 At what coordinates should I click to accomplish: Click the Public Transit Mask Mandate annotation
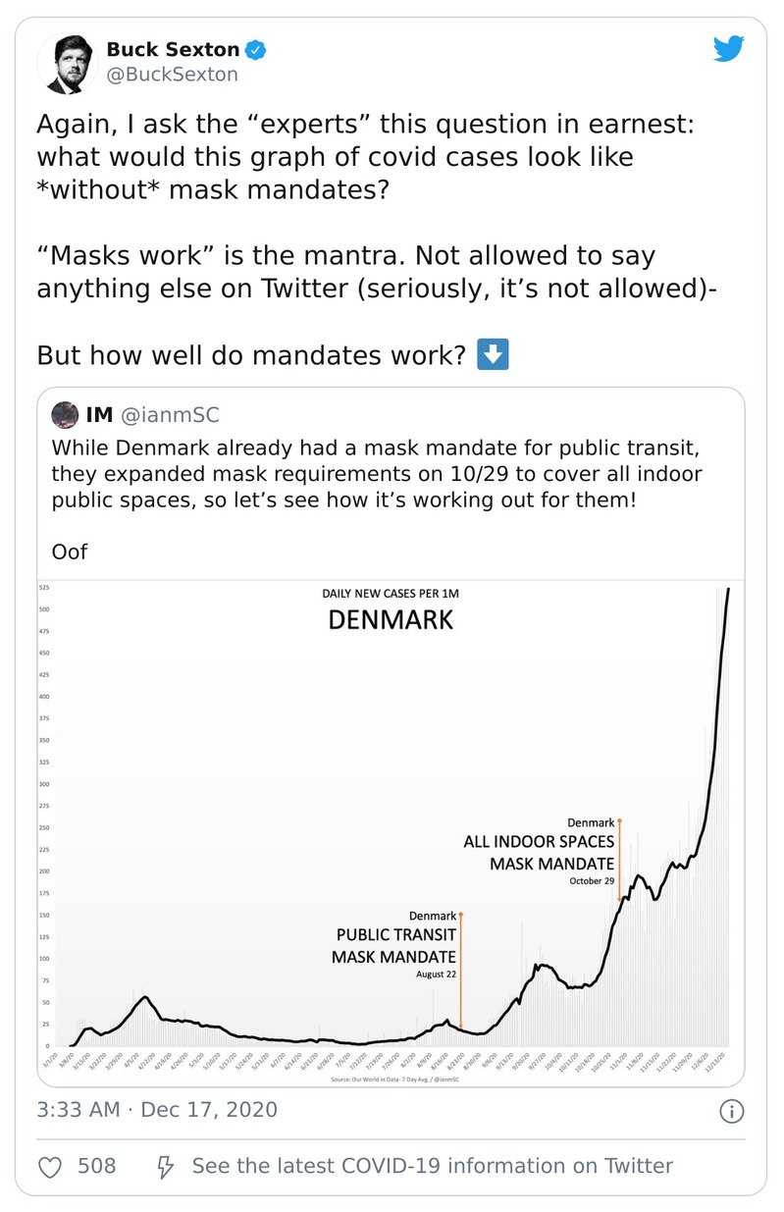[395, 945]
